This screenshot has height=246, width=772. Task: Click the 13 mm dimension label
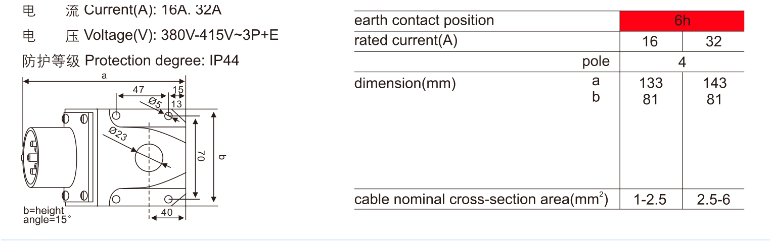(x=176, y=104)
